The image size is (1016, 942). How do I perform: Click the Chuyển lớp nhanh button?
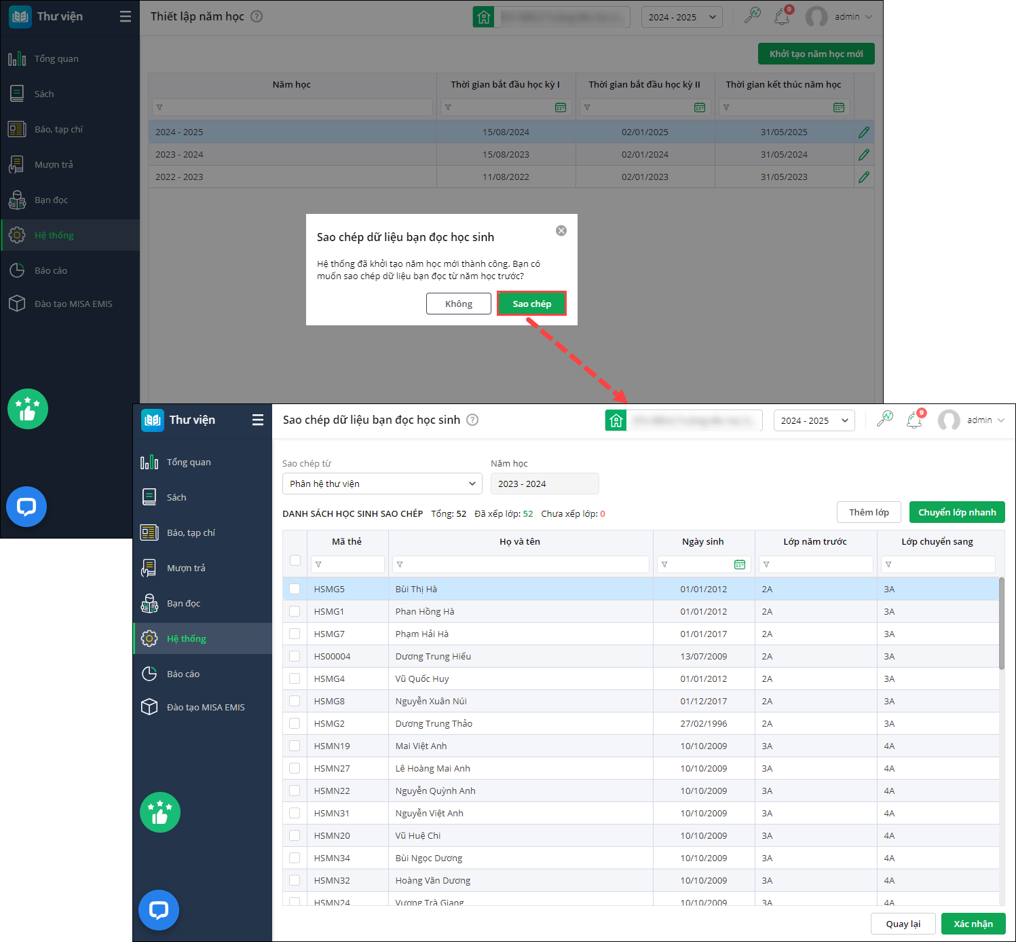957,512
